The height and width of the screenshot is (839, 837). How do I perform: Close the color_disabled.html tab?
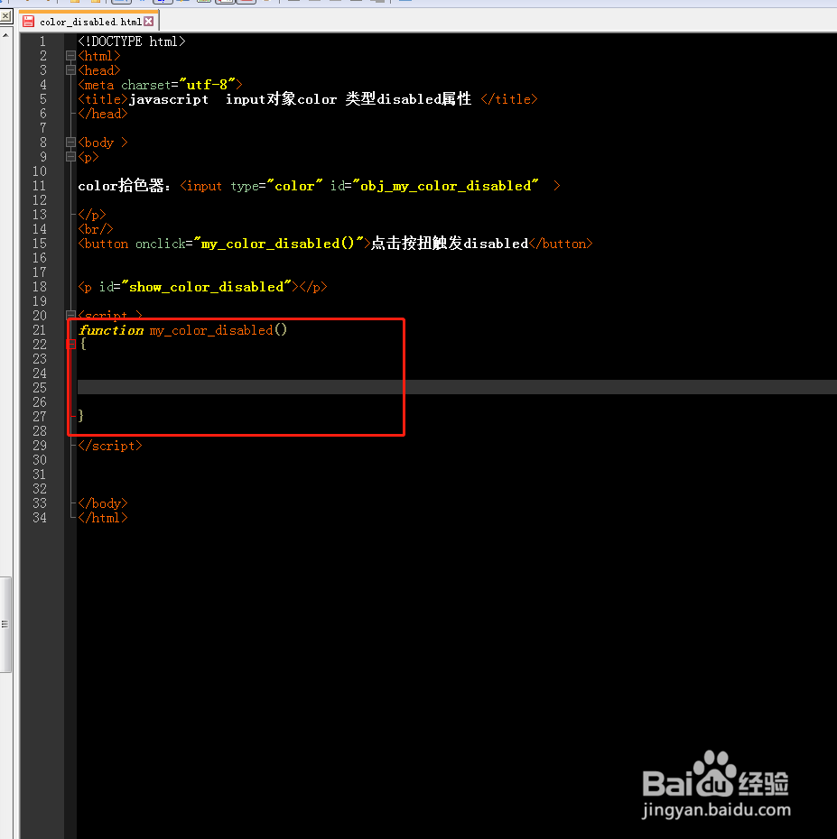click(149, 22)
